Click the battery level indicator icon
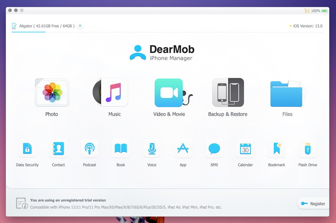 (x=324, y=11)
